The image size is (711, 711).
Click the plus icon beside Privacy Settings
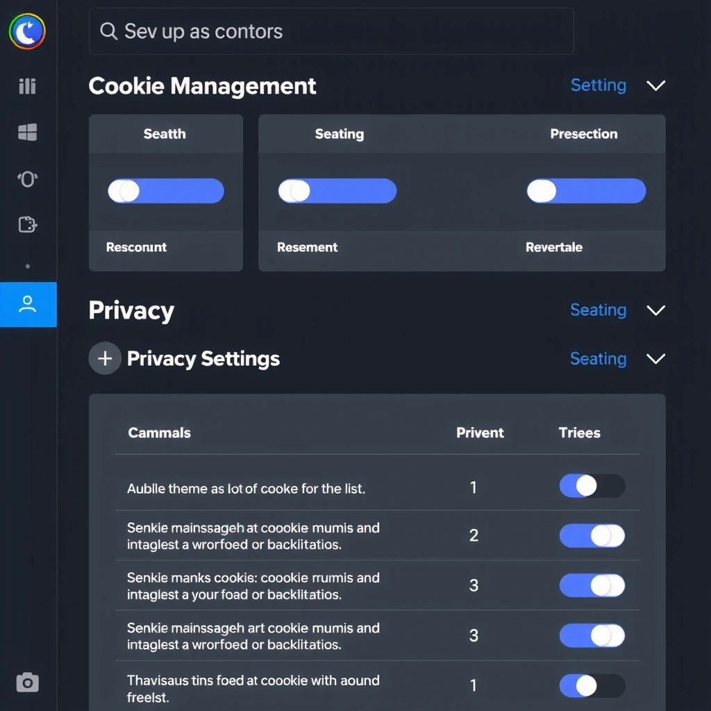point(104,358)
